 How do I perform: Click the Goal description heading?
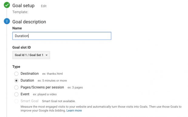(29, 22)
